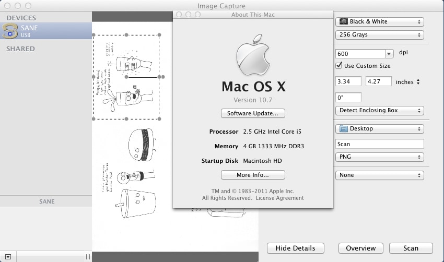Click the bottom-right selection box handle
The height and width of the screenshot is (262, 444).
click(159, 119)
